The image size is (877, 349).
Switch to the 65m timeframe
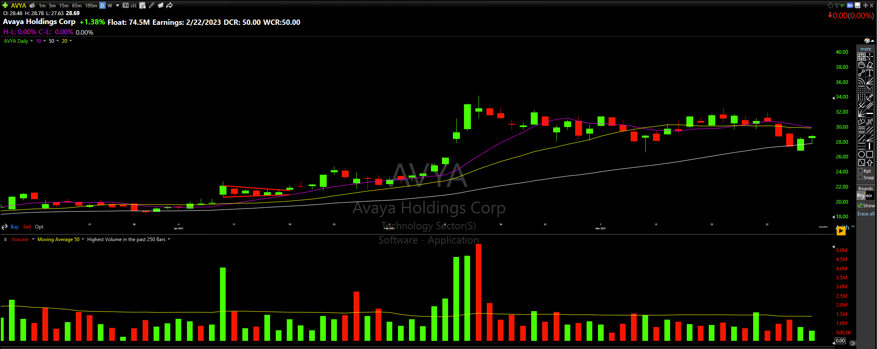point(77,5)
